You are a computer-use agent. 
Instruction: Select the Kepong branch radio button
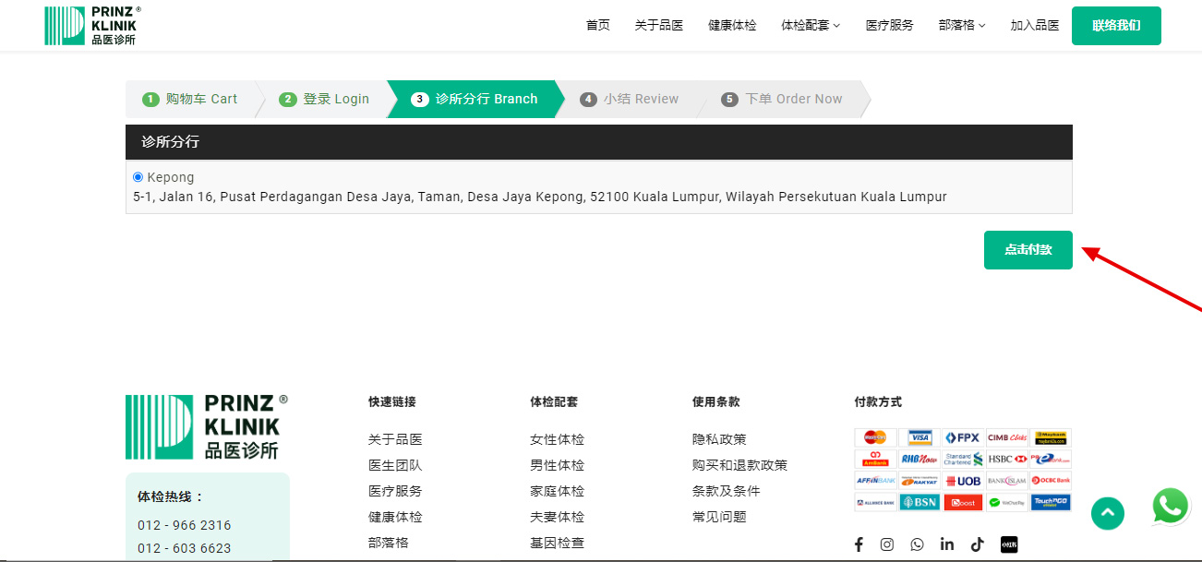click(138, 177)
